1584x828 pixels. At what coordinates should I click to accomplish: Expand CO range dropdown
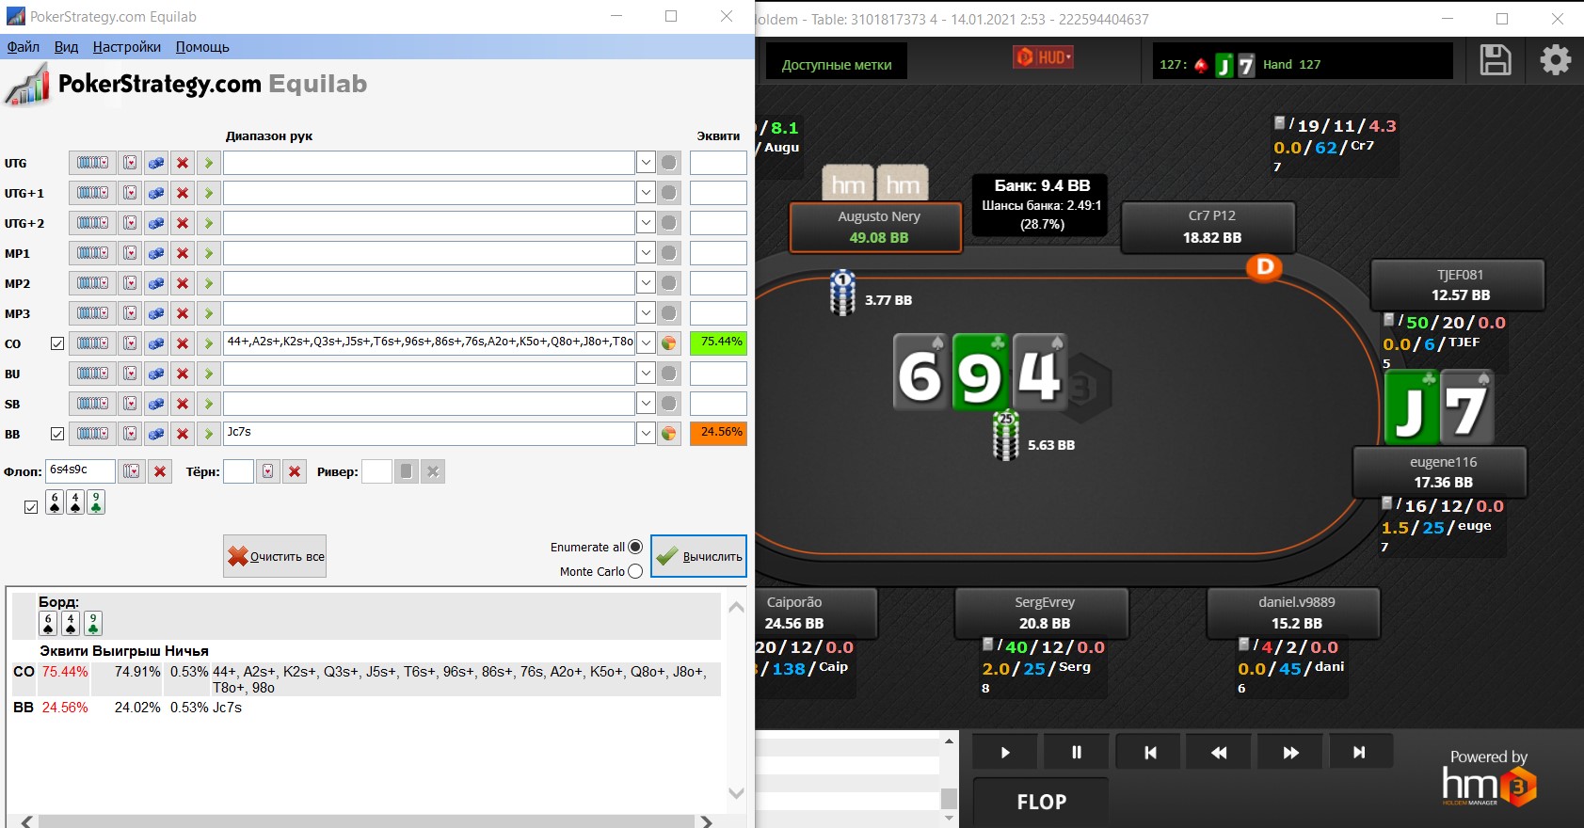point(646,343)
